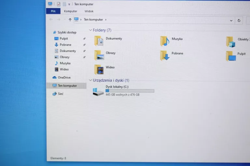Image resolution: width=250 pixels, height=166 pixels.
Task: Click 'Ten komputer' in the address bar
Action: (x=93, y=19)
